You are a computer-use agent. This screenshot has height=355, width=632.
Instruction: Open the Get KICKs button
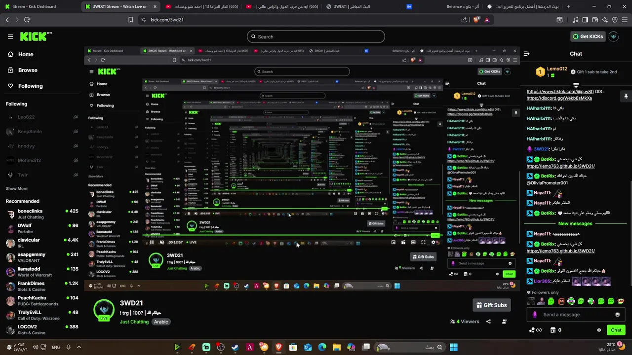[588, 36]
